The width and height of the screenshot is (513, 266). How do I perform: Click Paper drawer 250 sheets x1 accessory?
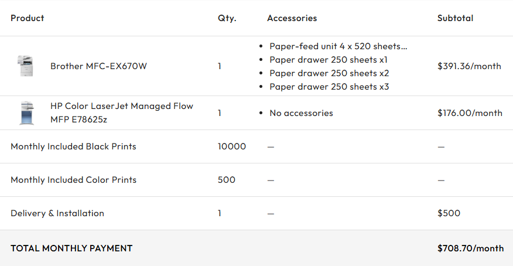(329, 60)
